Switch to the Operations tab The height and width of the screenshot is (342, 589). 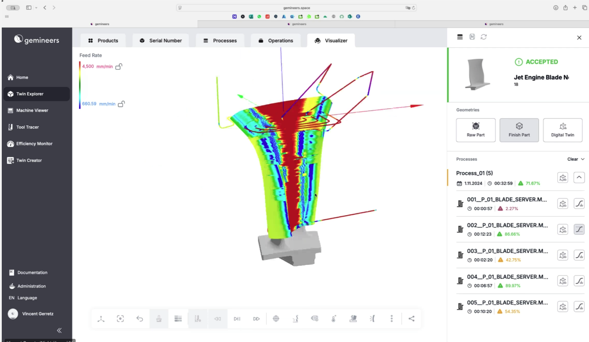pos(276,41)
